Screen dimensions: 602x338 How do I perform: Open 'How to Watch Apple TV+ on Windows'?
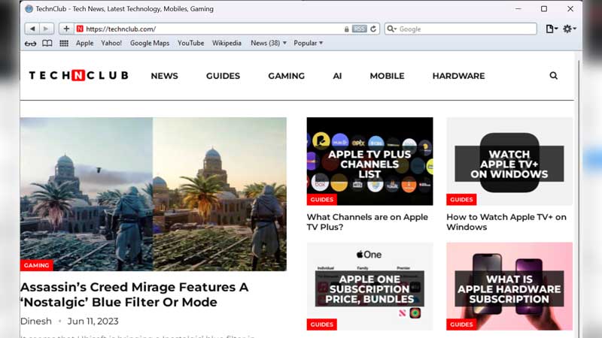506,222
